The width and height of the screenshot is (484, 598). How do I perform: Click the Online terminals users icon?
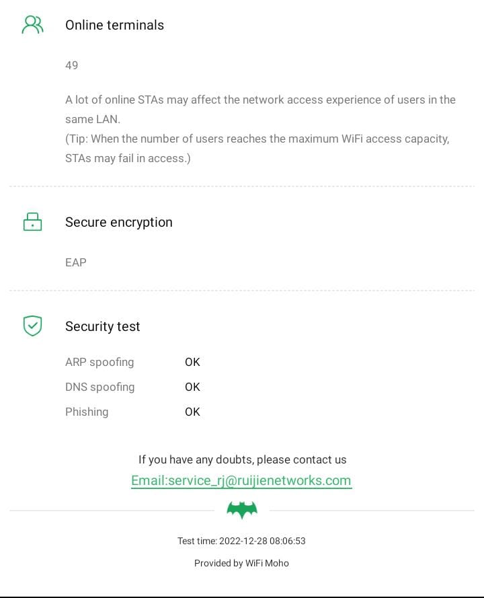click(32, 25)
